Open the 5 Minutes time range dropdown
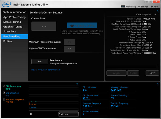The image size is (161, 119). (x=68, y=114)
